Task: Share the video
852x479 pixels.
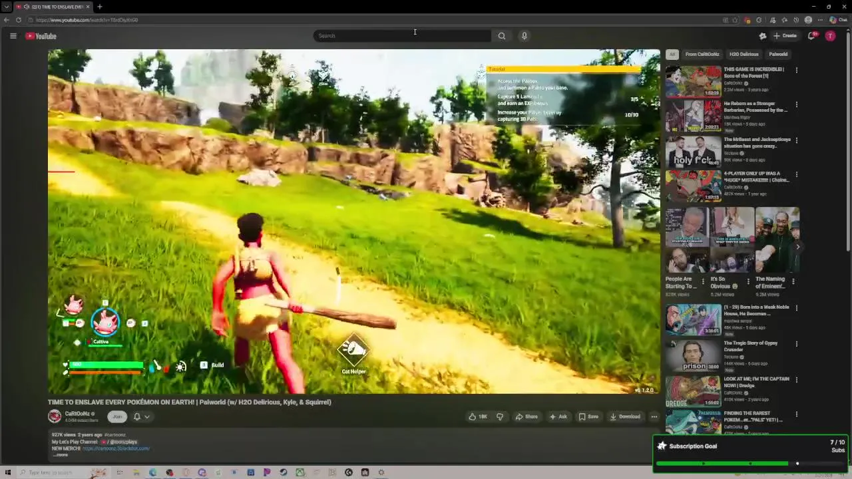Action: 527,416
